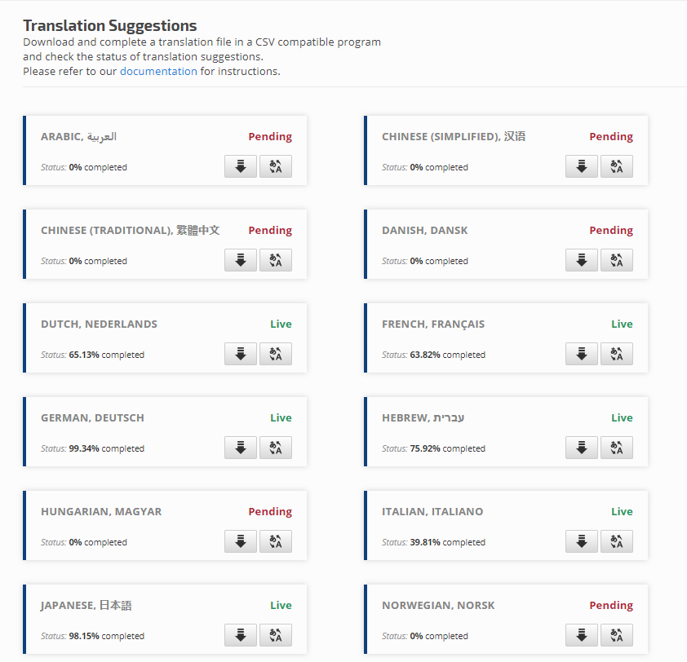Click translate icon for Danish, Dansk

616,260
